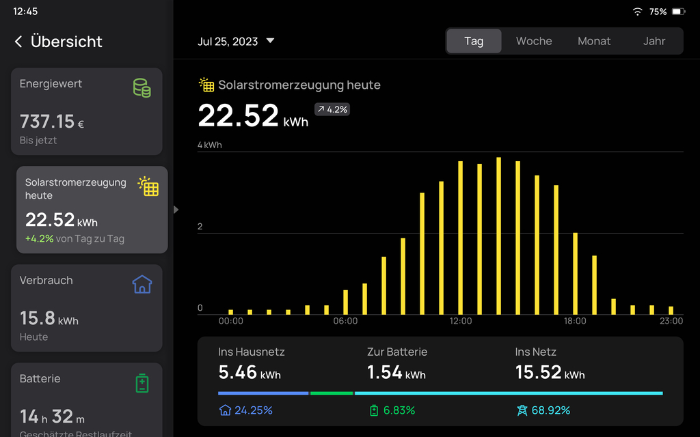700x437 pixels.
Task: Click the tallest bar in solar chart
Action: pos(499,236)
